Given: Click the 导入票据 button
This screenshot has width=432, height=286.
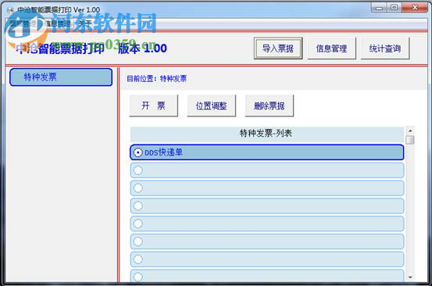Looking at the screenshot, I should tap(278, 48).
